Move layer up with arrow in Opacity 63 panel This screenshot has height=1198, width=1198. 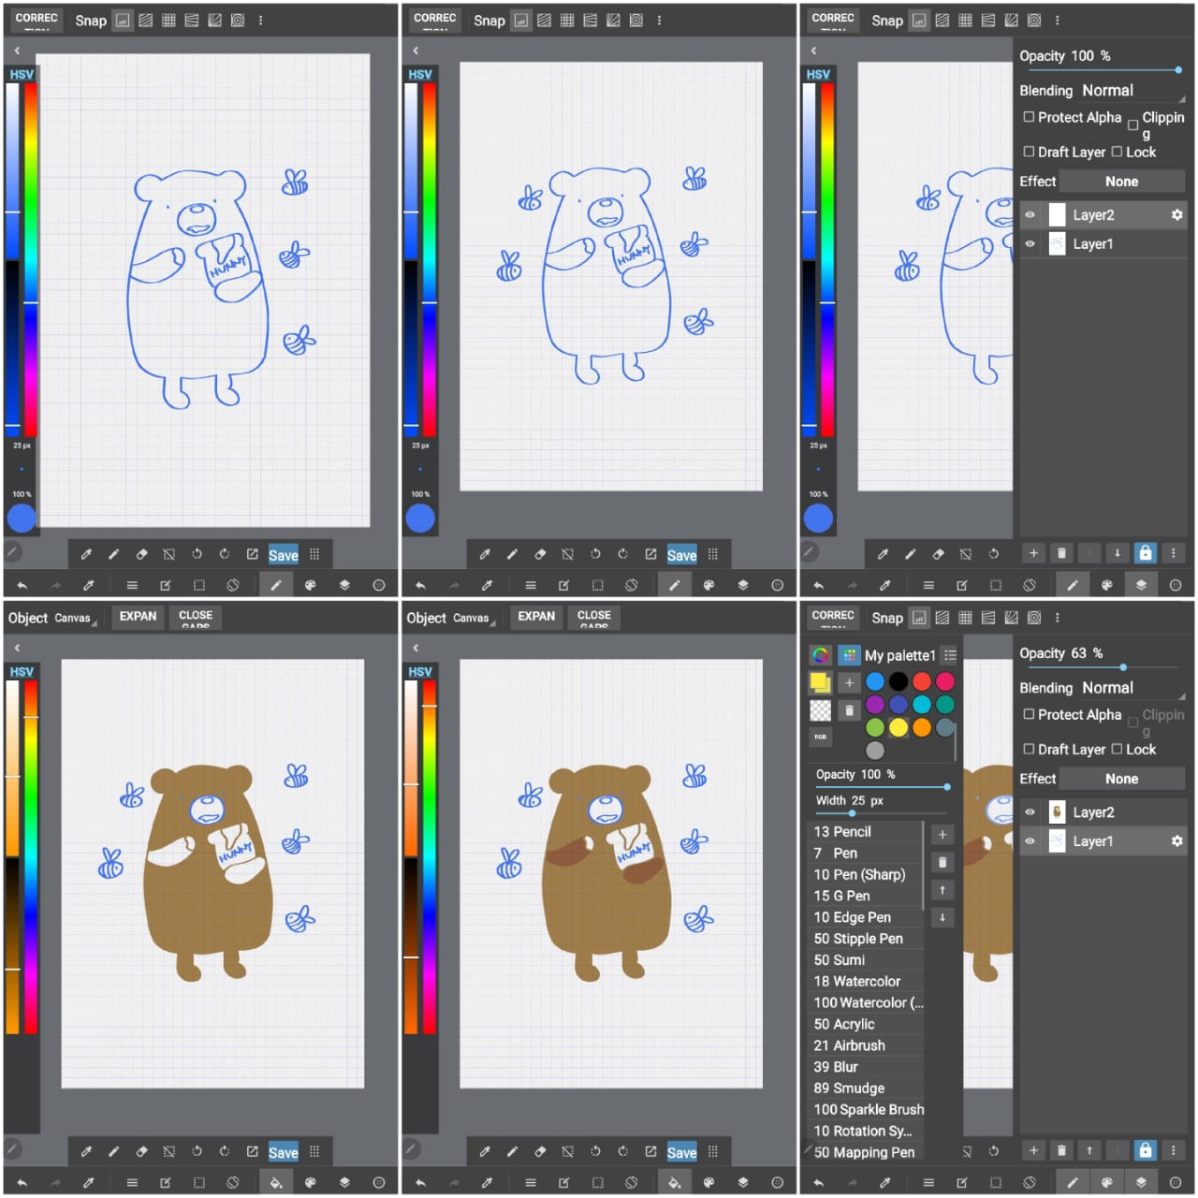(1089, 1150)
